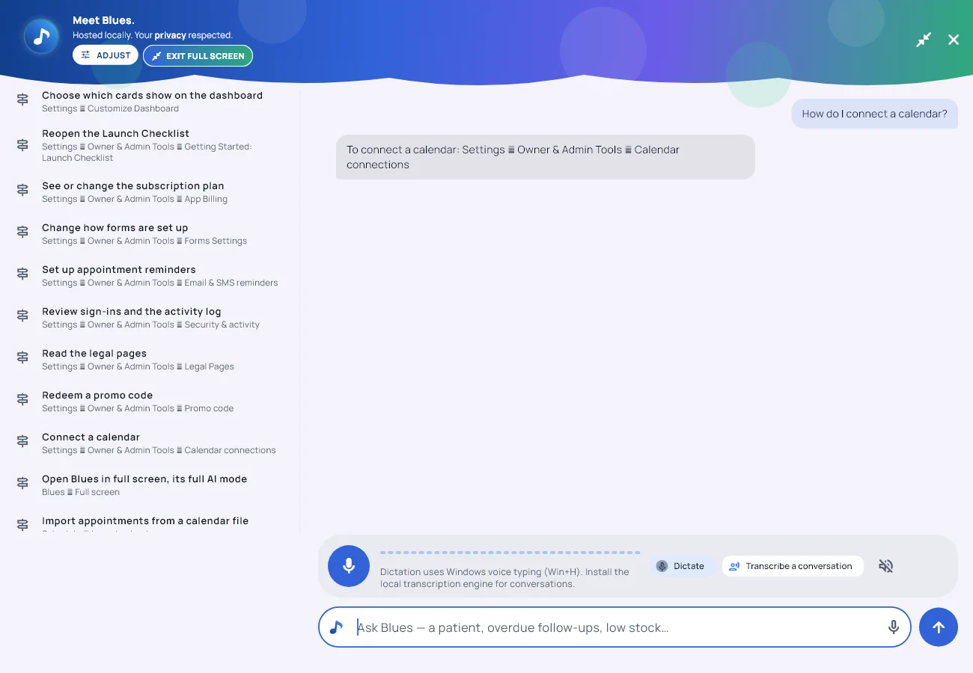Image resolution: width=973 pixels, height=673 pixels.
Task: Click the dashed audio level line
Action: 510,553
